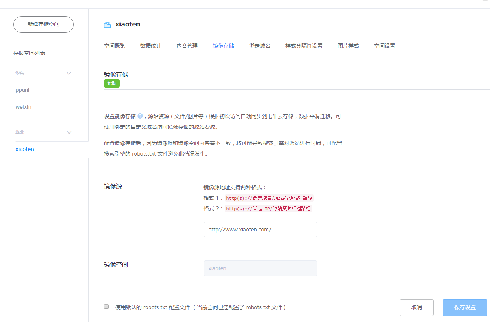Click the 新建存储空间 button

pyautogui.click(x=43, y=25)
